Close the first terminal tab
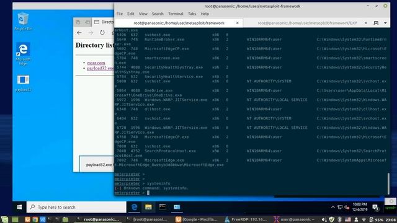This screenshot has width=397, height=223. [x=237, y=23]
